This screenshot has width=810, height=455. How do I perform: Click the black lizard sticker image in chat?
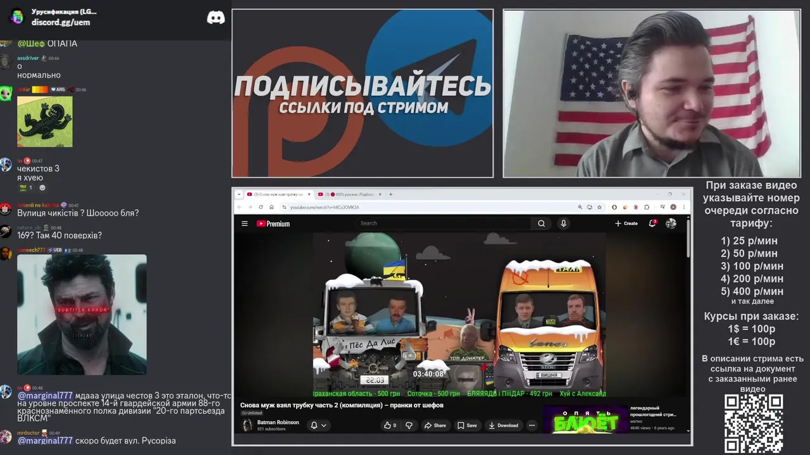coord(44,121)
